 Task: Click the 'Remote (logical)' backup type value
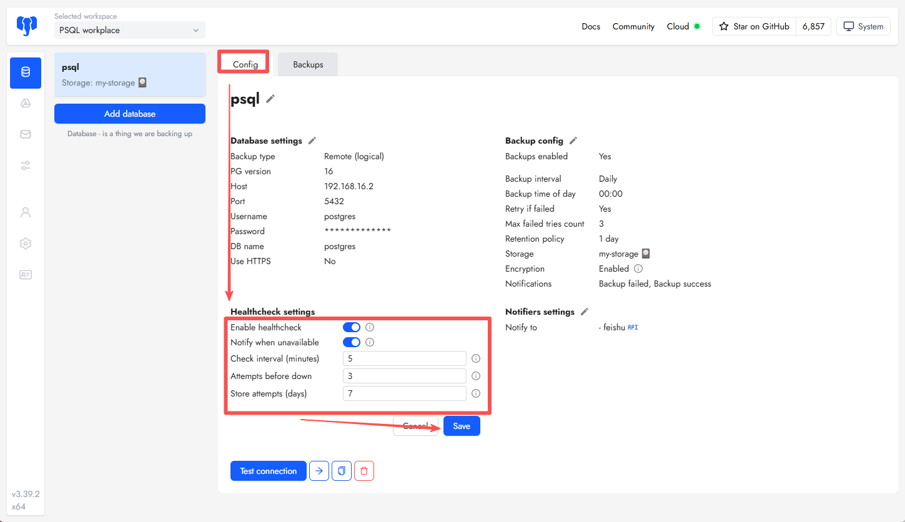354,156
